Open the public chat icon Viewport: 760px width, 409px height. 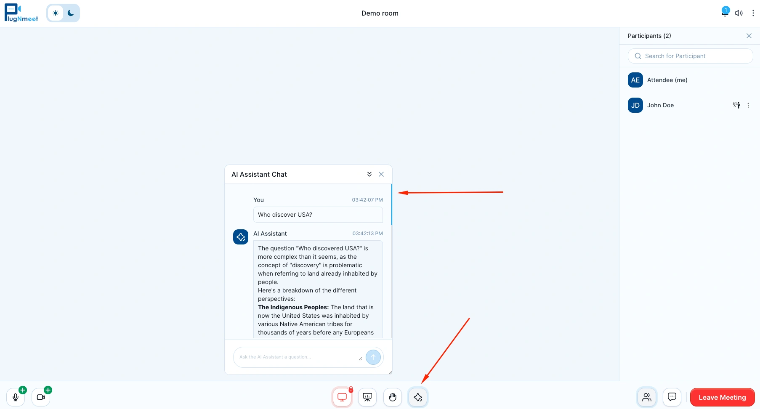672,397
